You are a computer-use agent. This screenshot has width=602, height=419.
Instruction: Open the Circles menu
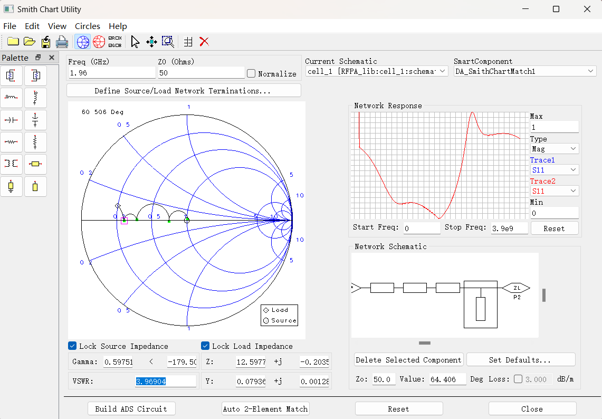pos(88,26)
